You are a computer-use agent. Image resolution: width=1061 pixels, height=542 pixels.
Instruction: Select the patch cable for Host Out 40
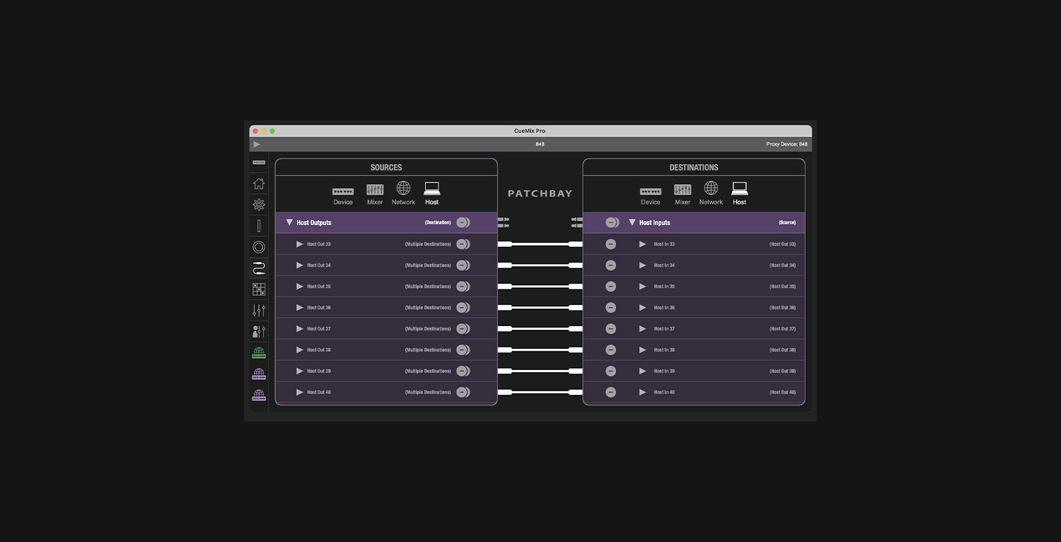[540, 392]
